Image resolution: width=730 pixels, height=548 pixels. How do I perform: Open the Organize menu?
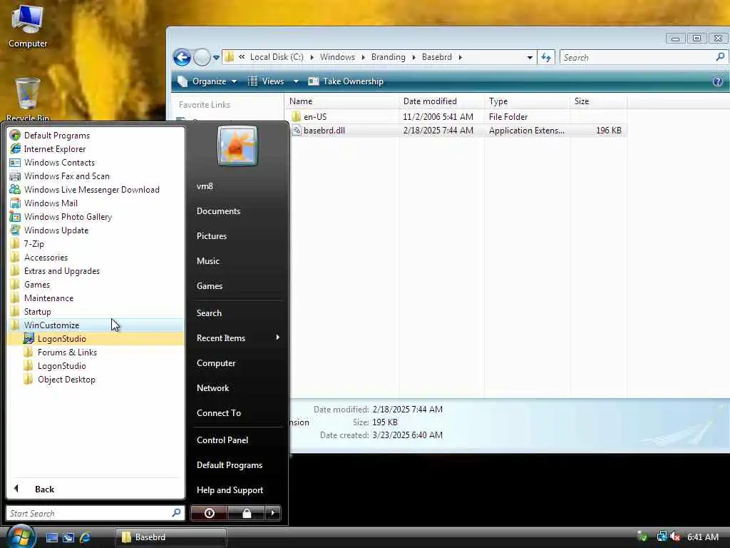click(x=207, y=81)
